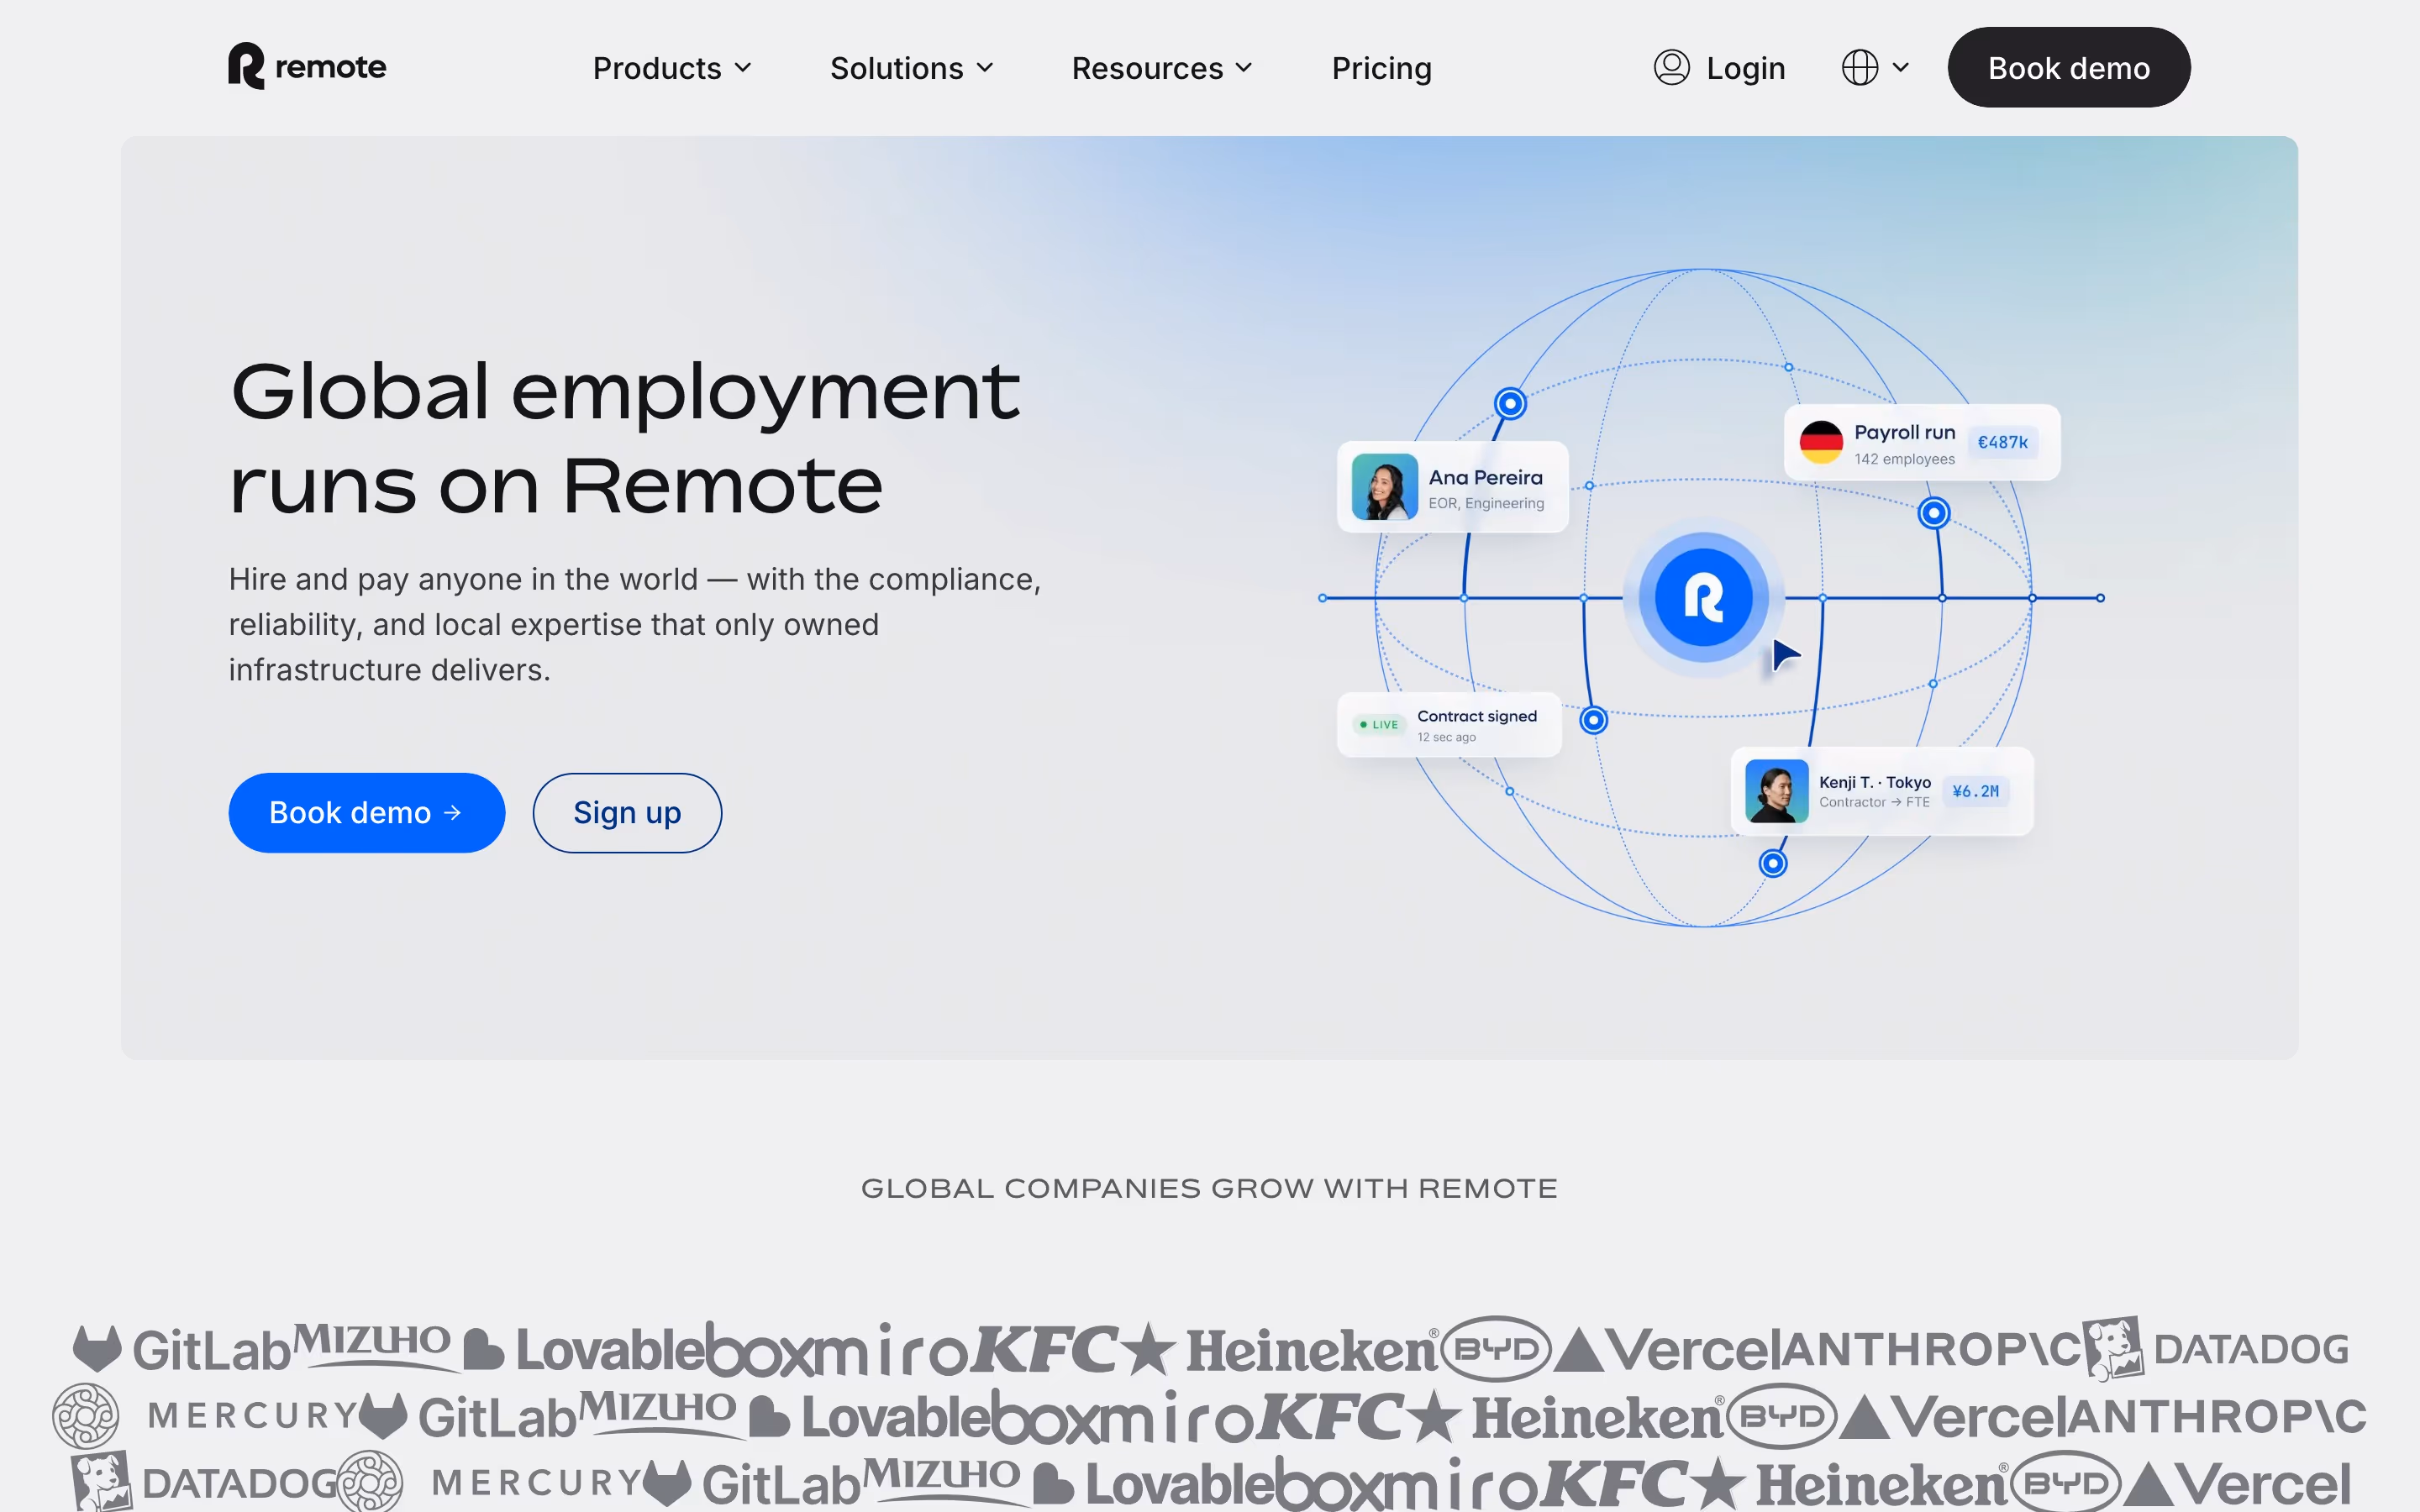Click the Kenji T. · Tokyo label
2420x1512 pixels.
[1874, 782]
